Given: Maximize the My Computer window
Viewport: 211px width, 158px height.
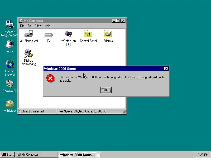Looking at the screenshot, I should [118, 21].
